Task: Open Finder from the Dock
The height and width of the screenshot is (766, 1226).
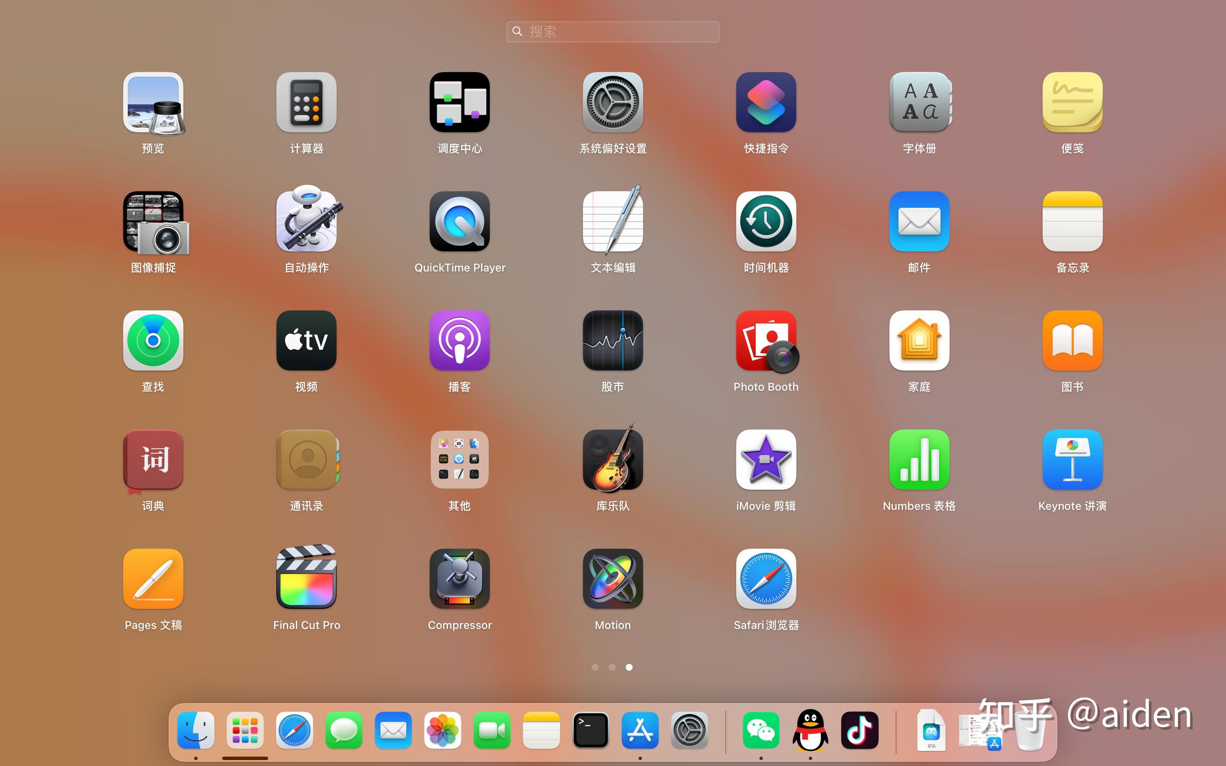Action: click(x=195, y=730)
